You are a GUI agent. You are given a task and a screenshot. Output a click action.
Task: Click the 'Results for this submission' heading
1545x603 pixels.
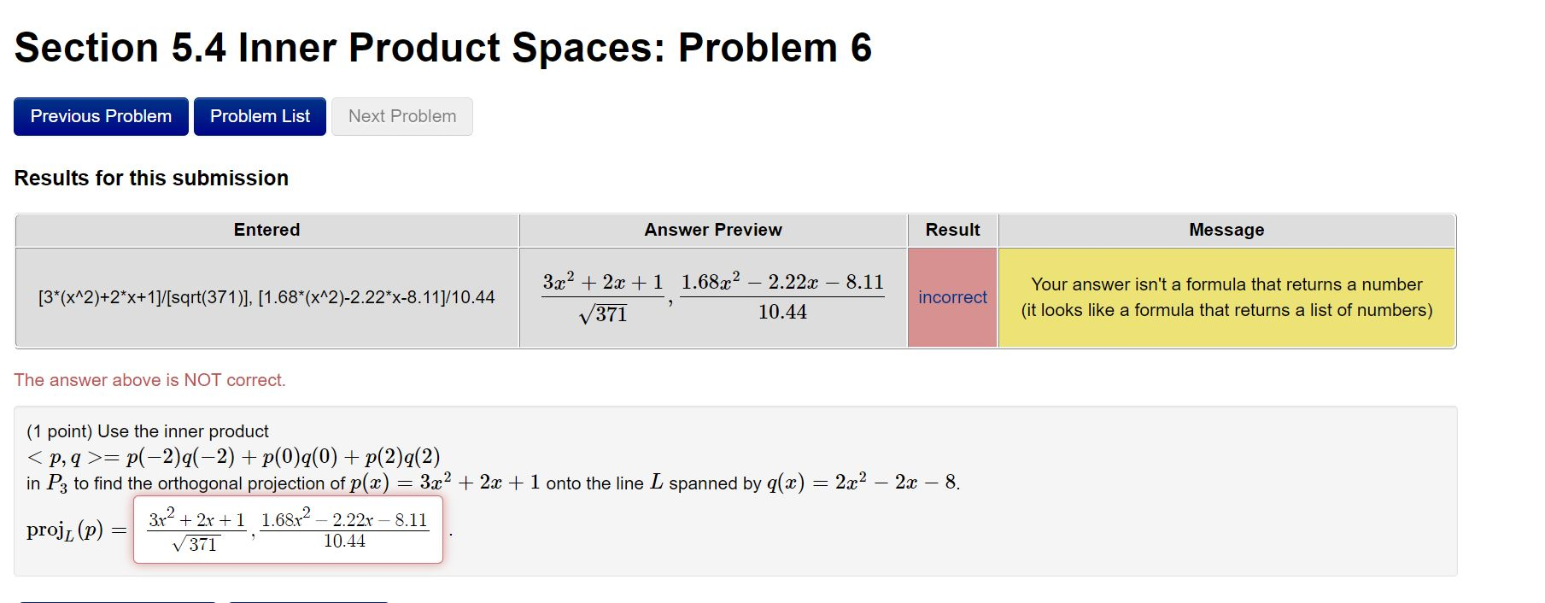(x=151, y=178)
